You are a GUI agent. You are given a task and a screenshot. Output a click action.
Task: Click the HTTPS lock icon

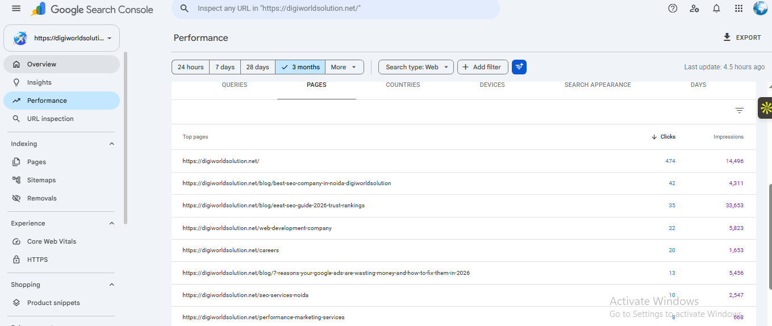[16, 260]
